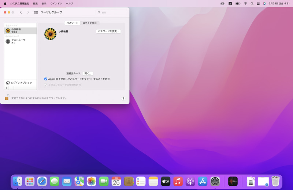The height and width of the screenshot is (190, 293).
Task: Click the パスワードを変更 button
Action: click(x=108, y=31)
